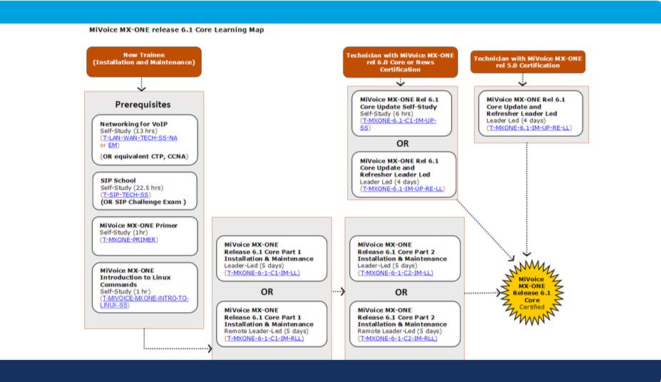Open the T-MIVOICE-MXONE-INTRO-TO-LINUX-SS link
The image size is (661, 382).
144,301
